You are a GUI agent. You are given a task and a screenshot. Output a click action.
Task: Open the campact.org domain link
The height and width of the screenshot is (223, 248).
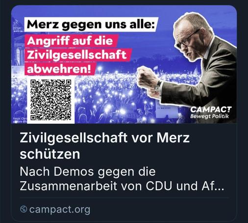(60, 209)
